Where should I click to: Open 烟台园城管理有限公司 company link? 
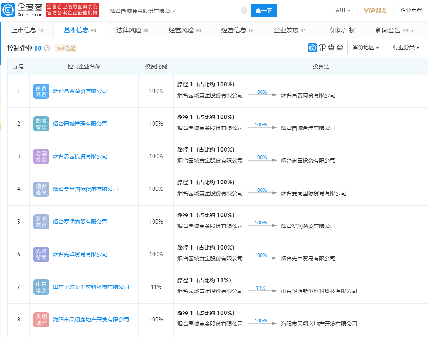(x=80, y=124)
